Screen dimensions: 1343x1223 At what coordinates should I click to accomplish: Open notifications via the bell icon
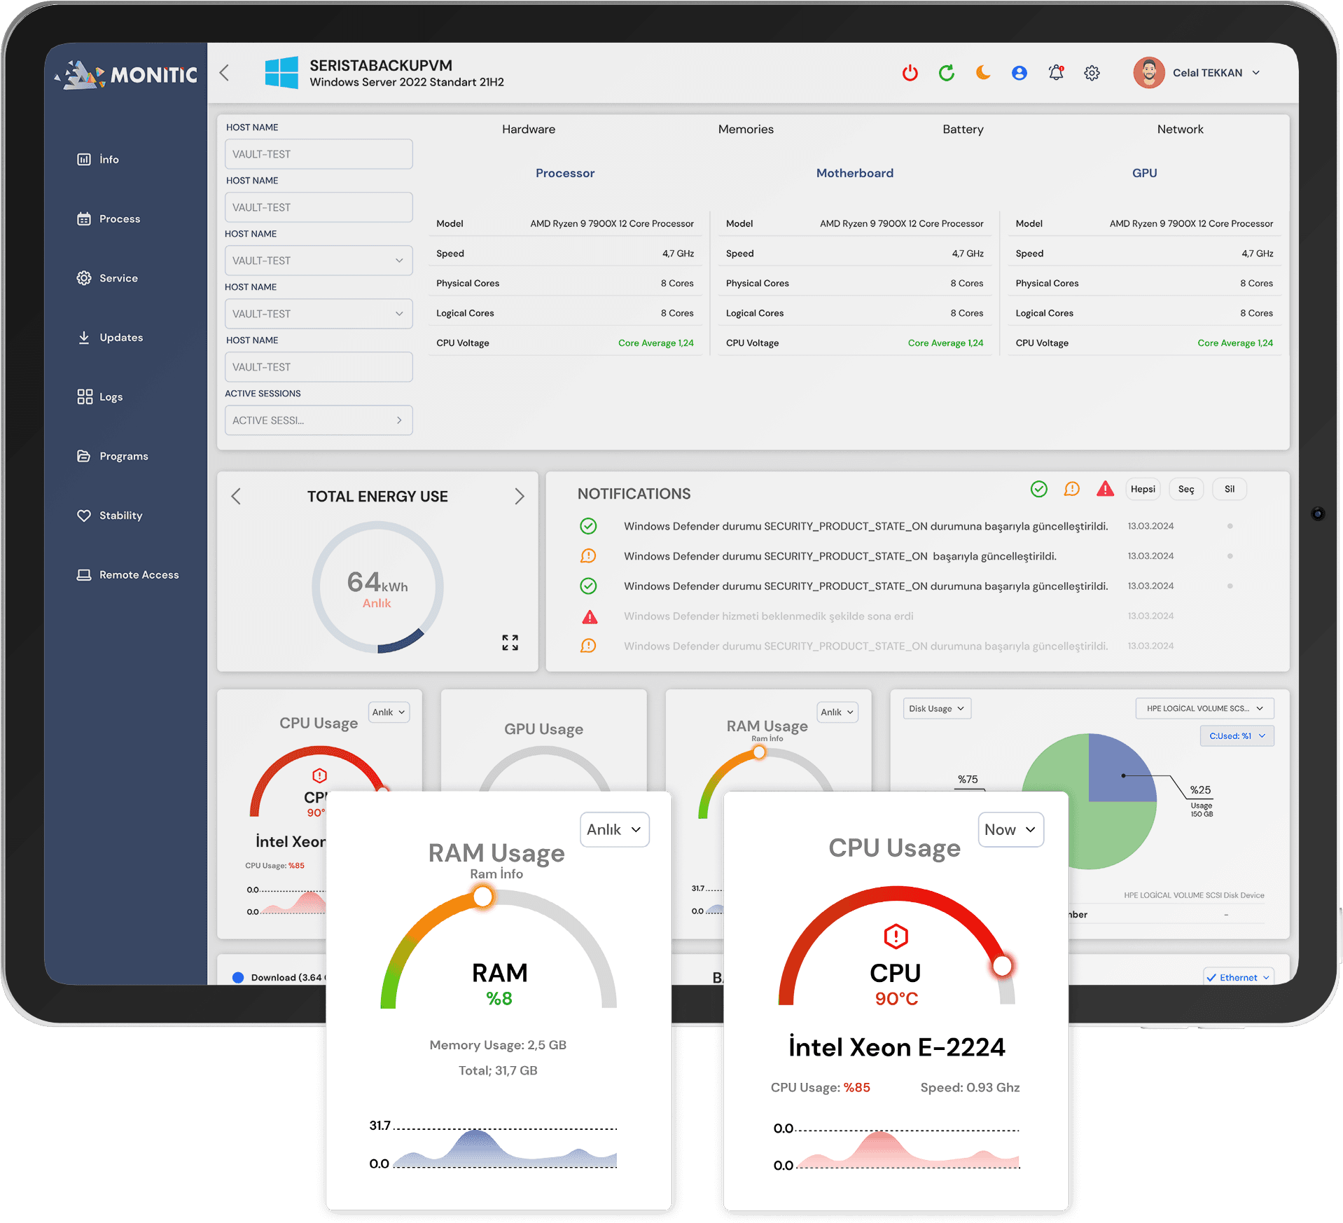tap(1056, 72)
